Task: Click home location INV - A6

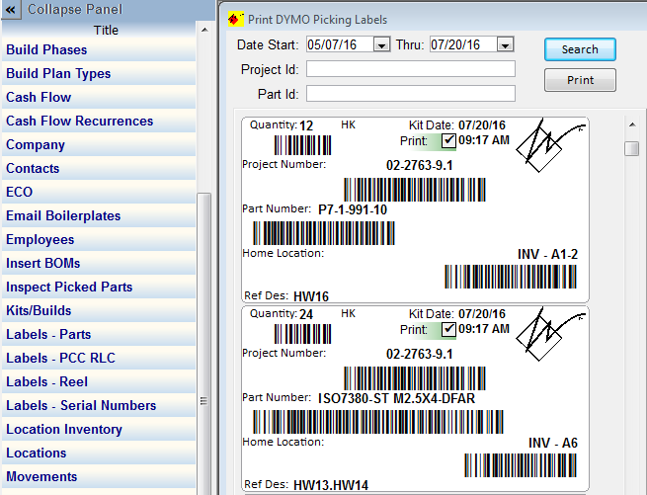Action: [553, 443]
